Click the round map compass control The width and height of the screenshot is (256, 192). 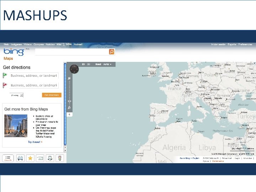click(x=74, y=69)
